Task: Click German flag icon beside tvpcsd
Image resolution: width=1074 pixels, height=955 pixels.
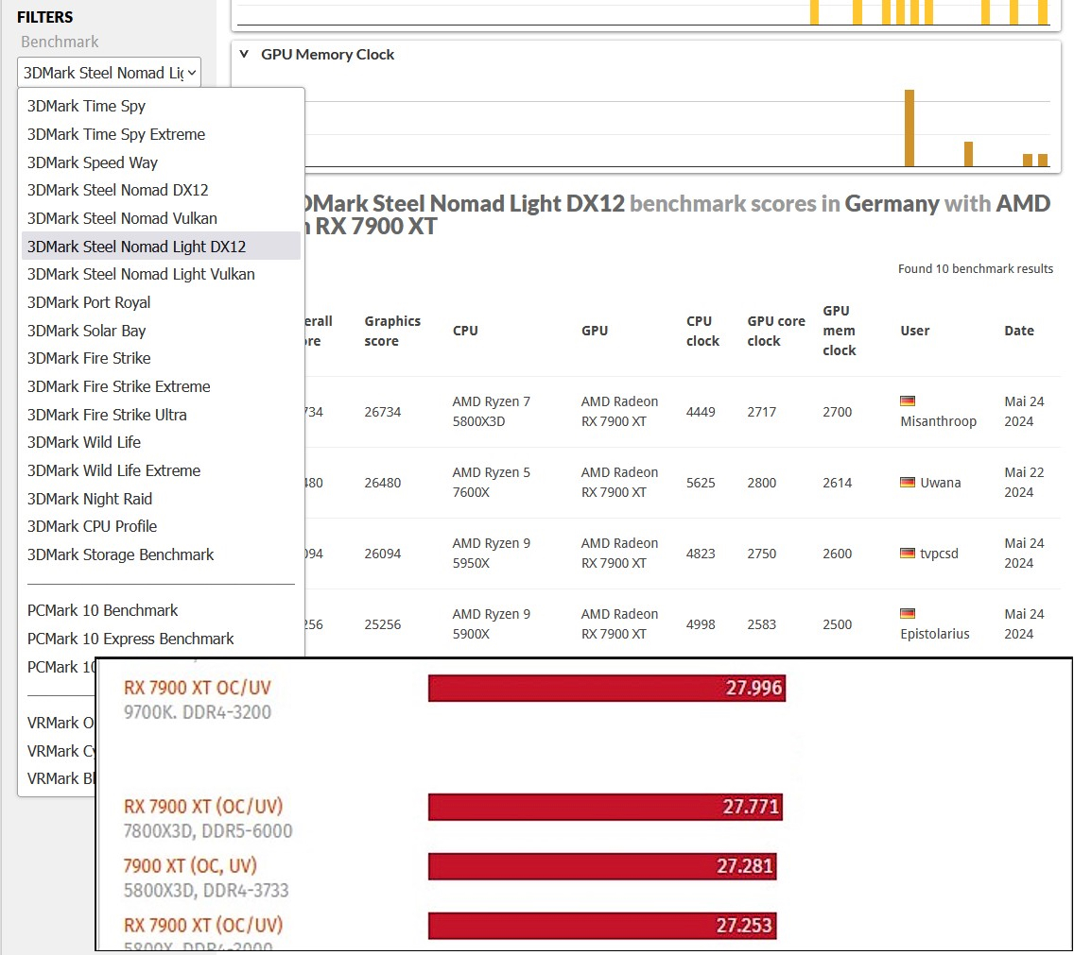Action: point(908,553)
